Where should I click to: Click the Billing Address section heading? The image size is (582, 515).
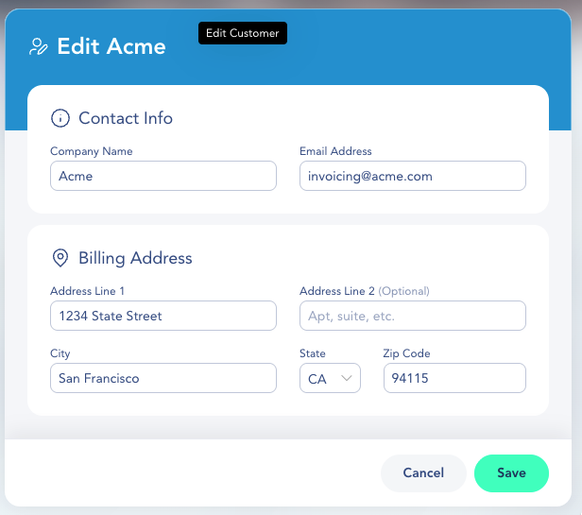pos(135,258)
